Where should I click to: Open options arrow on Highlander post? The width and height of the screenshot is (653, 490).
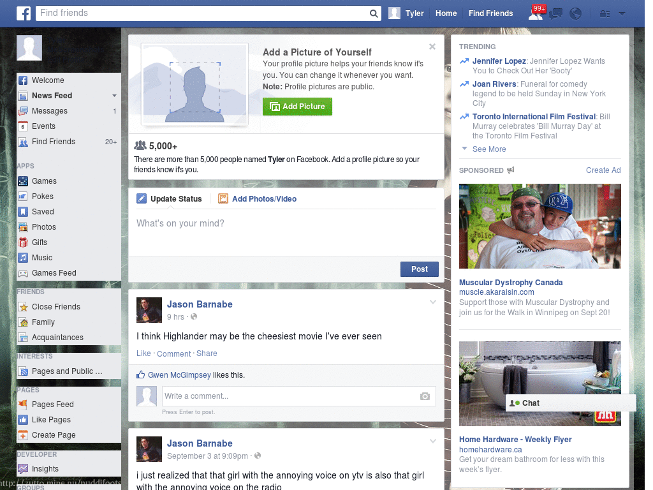[x=433, y=302]
